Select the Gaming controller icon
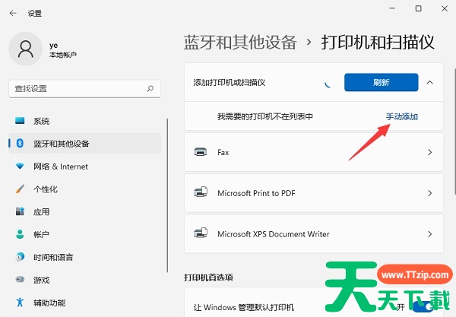 tap(20, 280)
